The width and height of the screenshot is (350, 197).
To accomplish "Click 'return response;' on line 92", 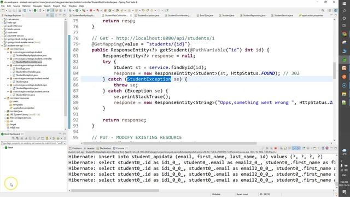I will point(124,120).
